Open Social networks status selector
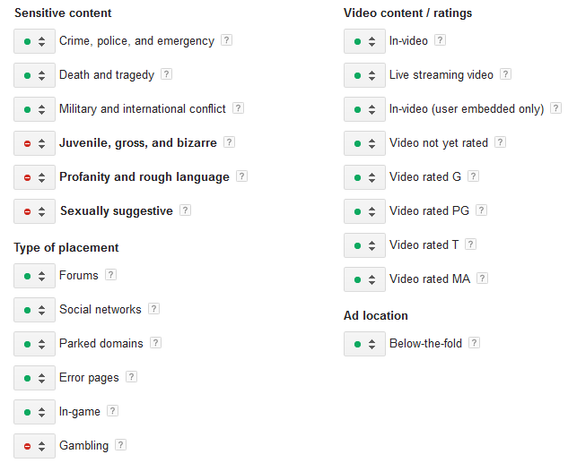 click(34, 310)
